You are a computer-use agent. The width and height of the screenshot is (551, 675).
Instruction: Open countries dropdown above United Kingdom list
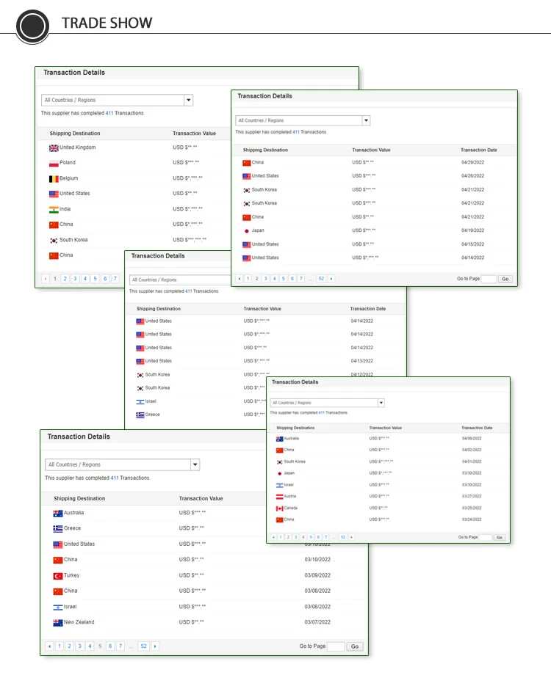(x=188, y=100)
